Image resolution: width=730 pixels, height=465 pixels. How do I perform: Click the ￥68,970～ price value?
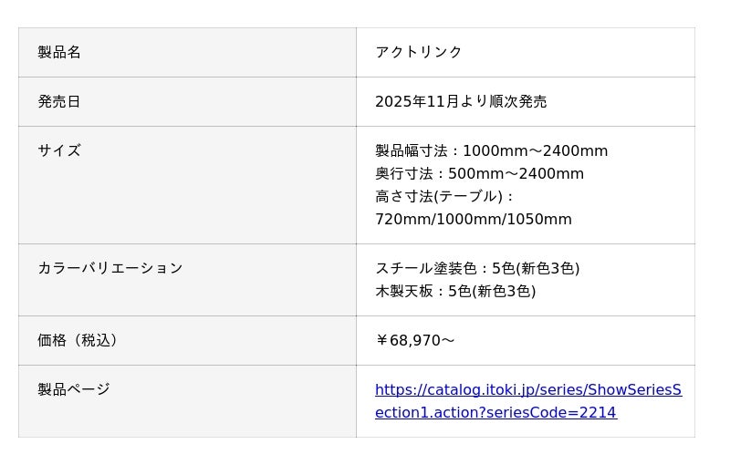[x=415, y=341]
